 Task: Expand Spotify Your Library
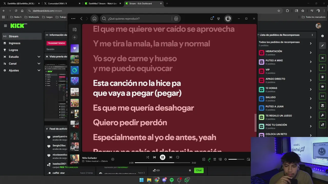coord(75,30)
